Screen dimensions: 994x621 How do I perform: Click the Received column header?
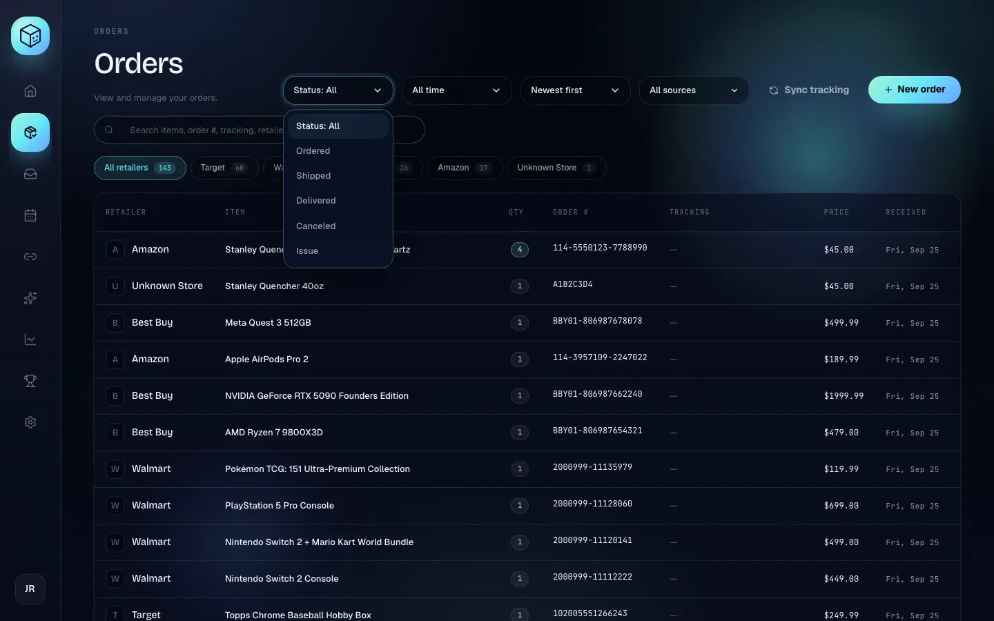(x=906, y=213)
